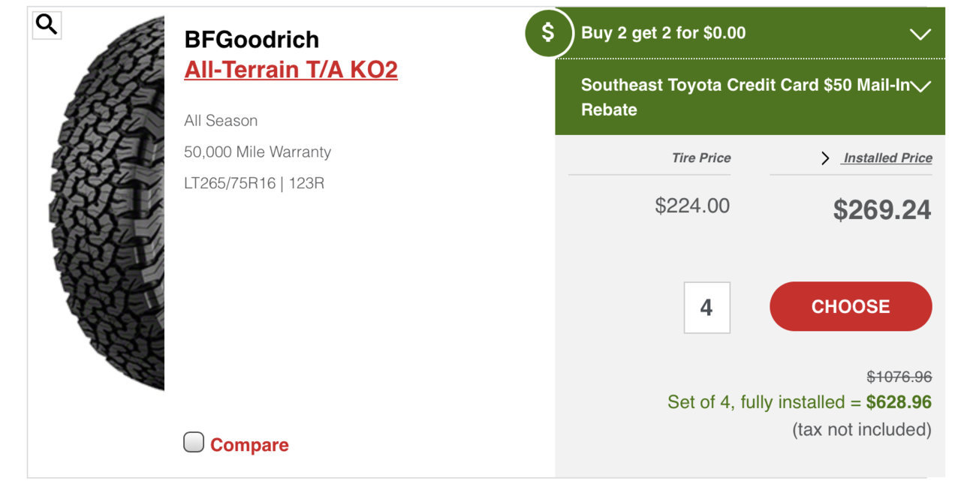Click the red Compare label

click(x=249, y=445)
